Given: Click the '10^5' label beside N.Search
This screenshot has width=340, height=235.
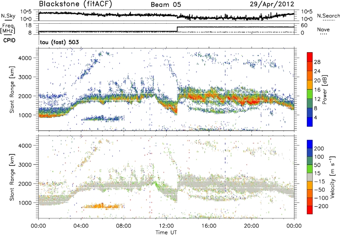Looking at the screenshot, I should point(306,11).
